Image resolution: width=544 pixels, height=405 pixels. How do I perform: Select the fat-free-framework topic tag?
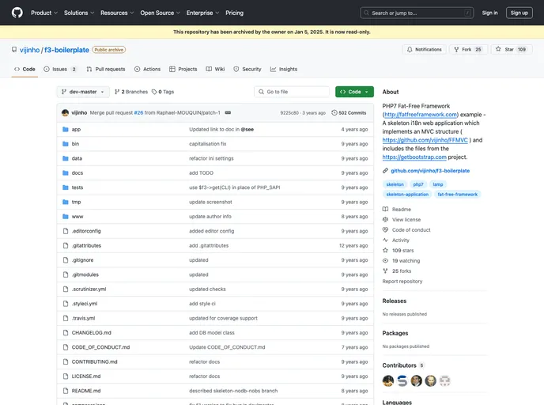click(457, 195)
